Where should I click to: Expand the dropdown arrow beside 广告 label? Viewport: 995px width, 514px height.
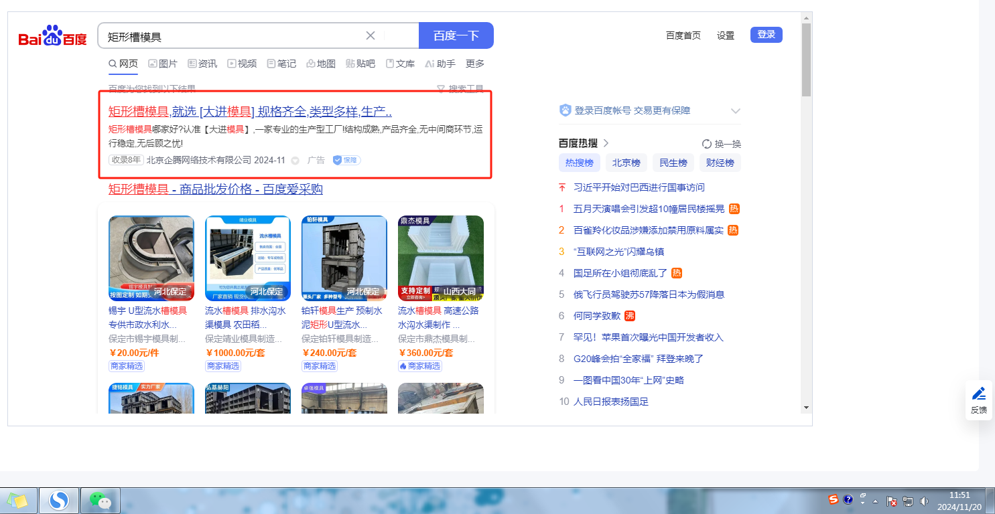295,161
